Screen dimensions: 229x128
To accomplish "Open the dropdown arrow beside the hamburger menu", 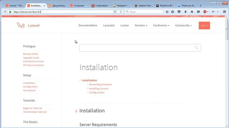I will (218, 12).
